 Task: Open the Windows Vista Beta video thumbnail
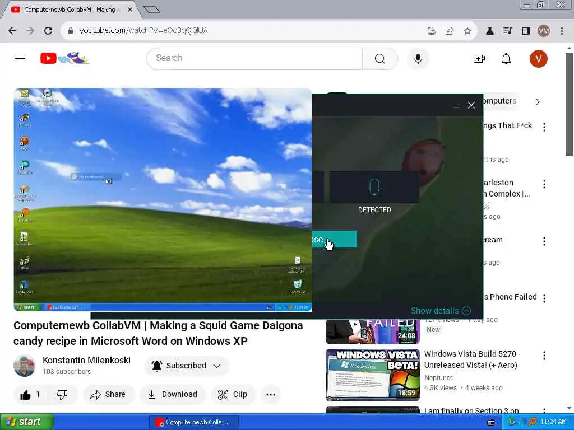(x=373, y=375)
